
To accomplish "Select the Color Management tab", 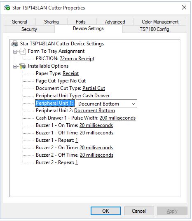I will click(160, 22).
